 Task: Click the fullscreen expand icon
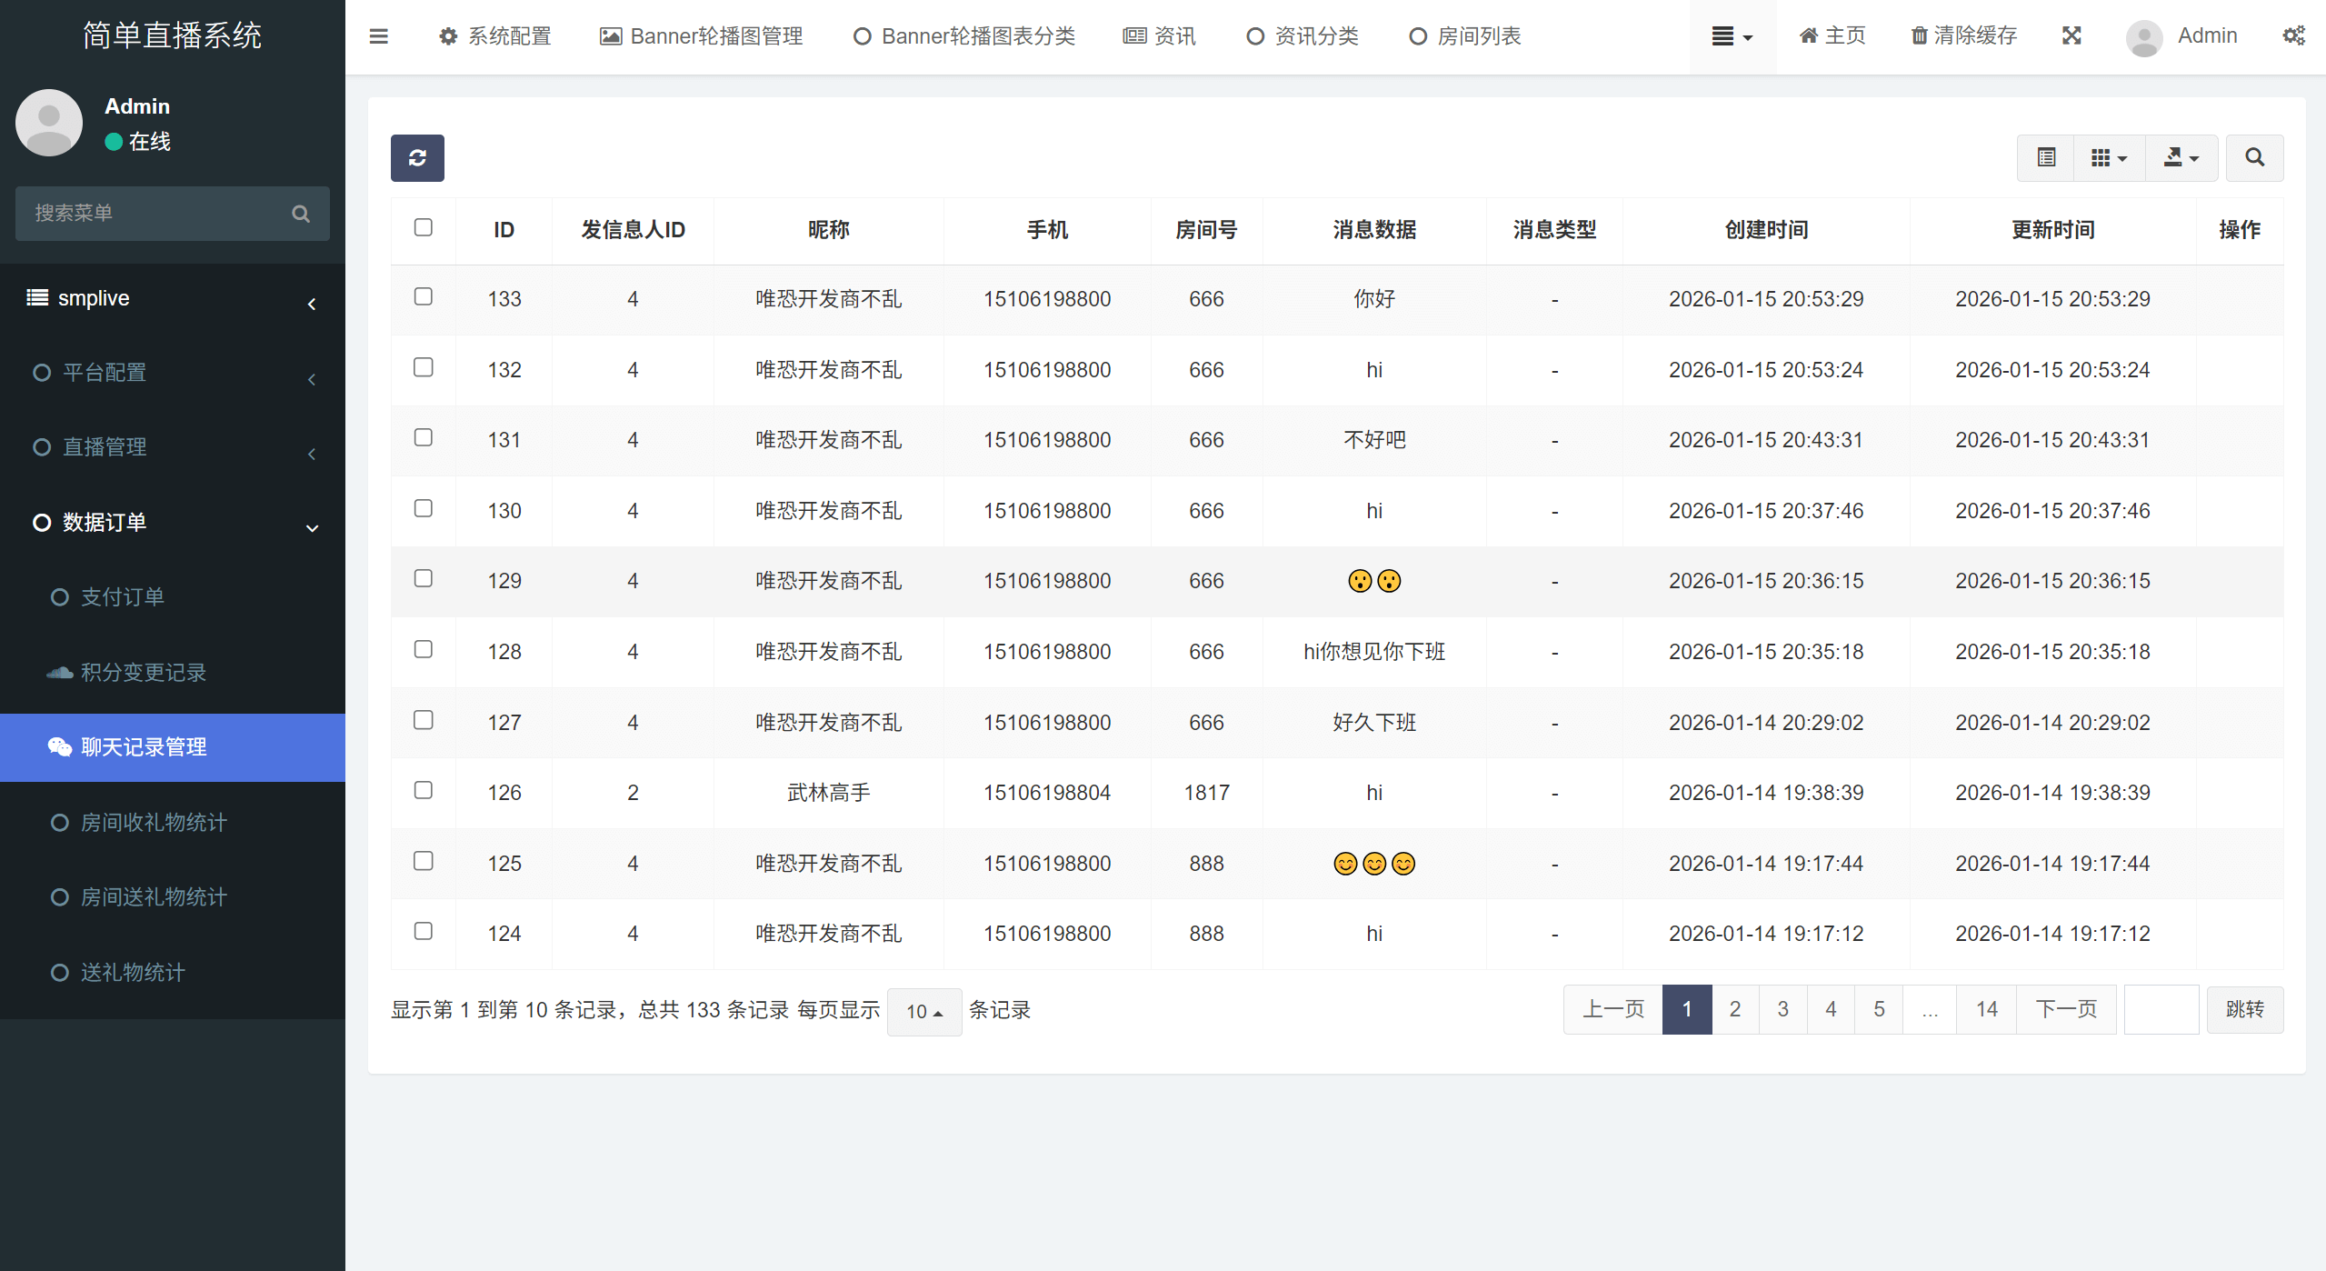click(x=2071, y=35)
